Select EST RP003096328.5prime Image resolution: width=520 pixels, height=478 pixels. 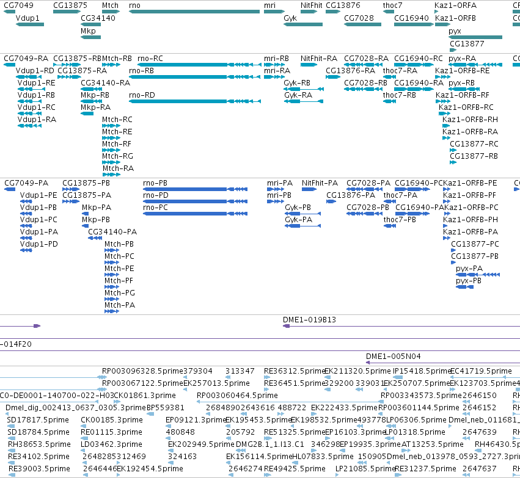[x=142, y=371]
